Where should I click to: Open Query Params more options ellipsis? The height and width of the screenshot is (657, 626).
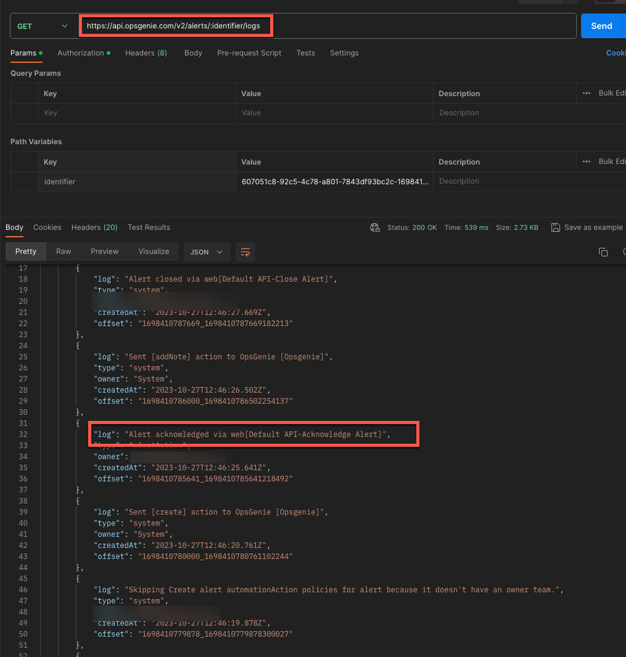pyautogui.click(x=587, y=93)
